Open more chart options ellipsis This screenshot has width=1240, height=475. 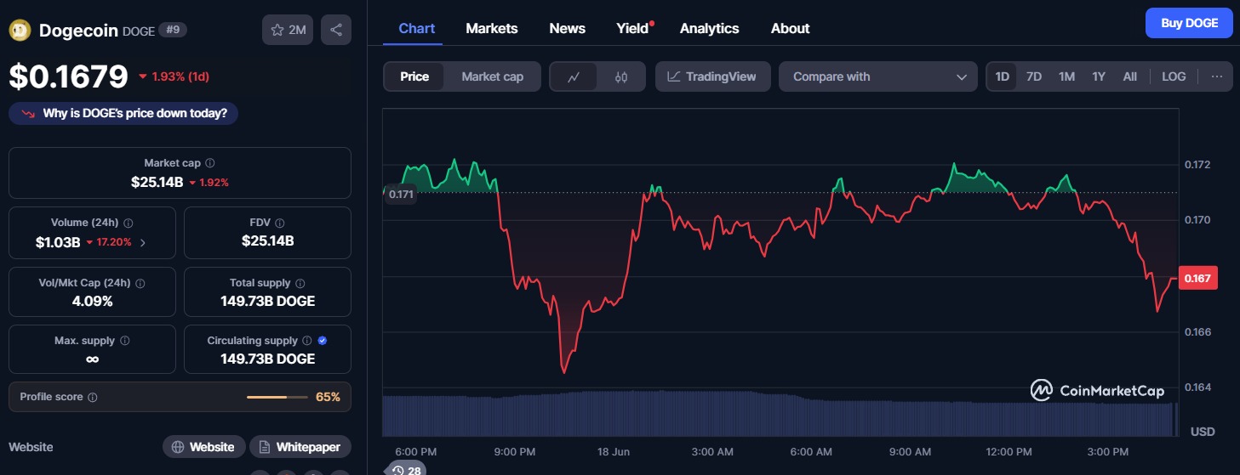point(1217,76)
